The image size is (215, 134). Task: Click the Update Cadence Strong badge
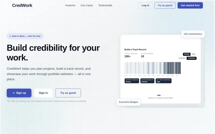(132, 81)
